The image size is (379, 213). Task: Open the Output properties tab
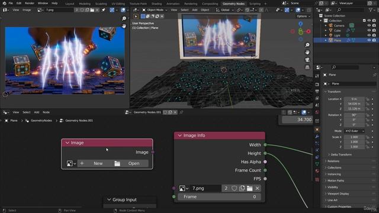(x=317, y=91)
